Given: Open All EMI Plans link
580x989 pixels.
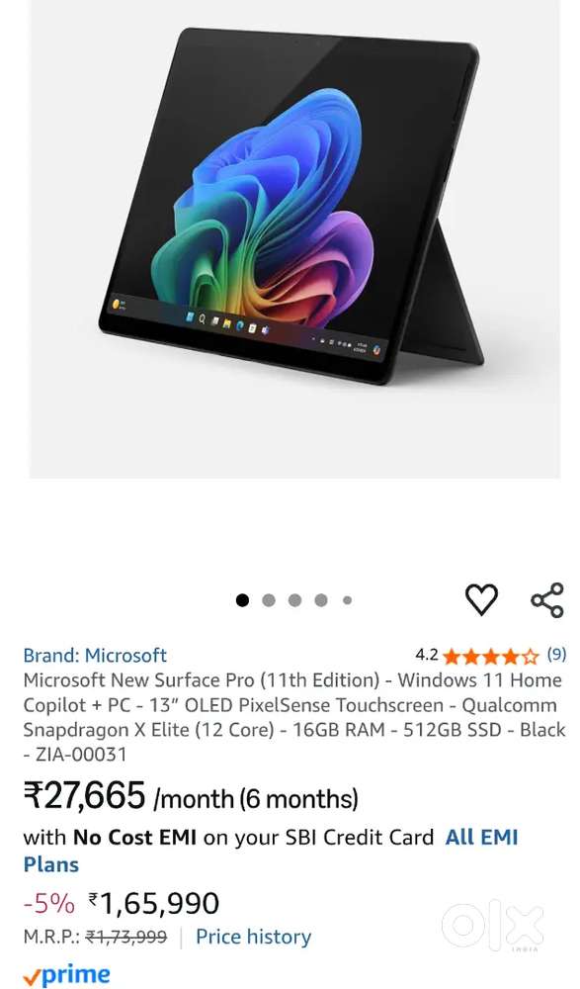Looking at the screenshot, I should [x=271, y=851].
